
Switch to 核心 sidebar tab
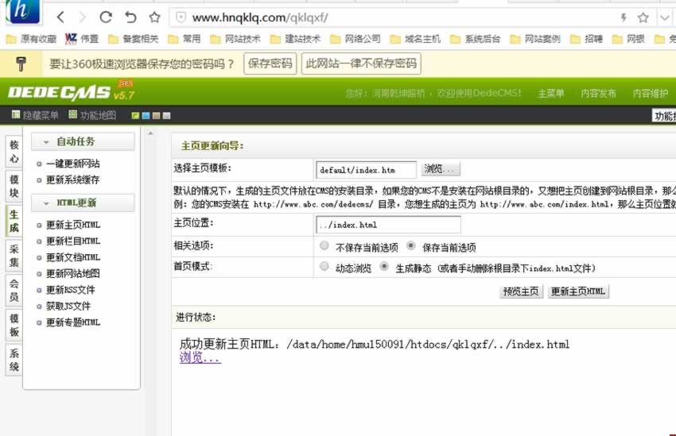tap(14, 152)
